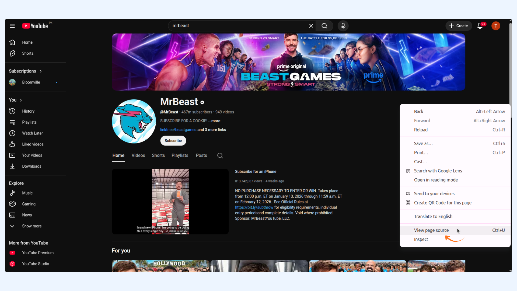The width and height of the screenshot is (517, 291).
Task: Open Watch Later from the sidebar
Action: coord(32,133)
